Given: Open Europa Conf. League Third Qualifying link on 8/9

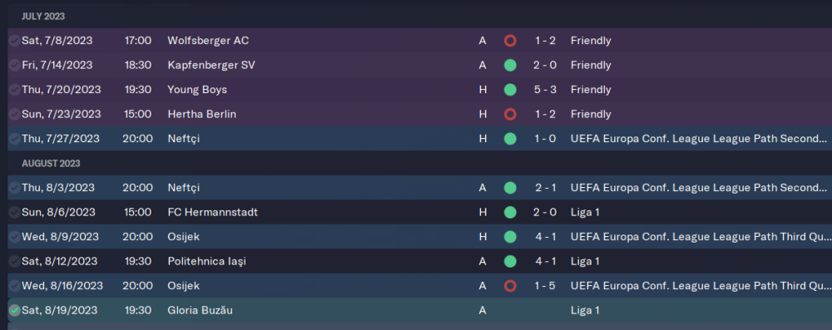Looking at the screenshot, I should (x=699, y=237).
